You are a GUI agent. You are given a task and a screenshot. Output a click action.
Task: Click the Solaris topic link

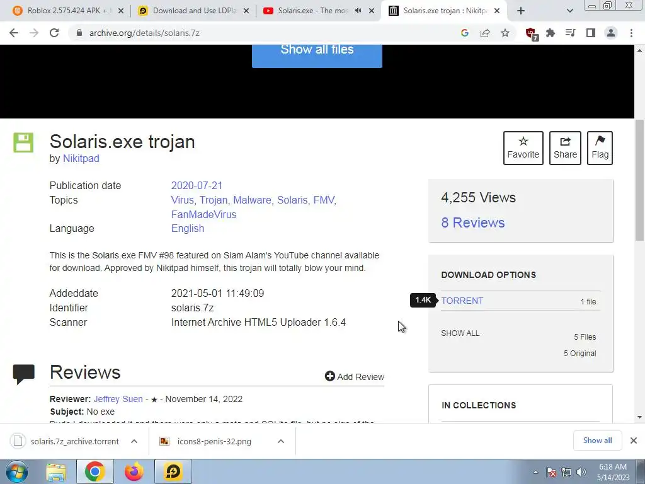pos(292,200)
